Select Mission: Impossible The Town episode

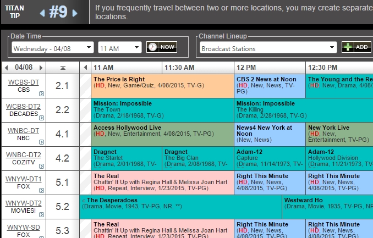tap(162, 110)
